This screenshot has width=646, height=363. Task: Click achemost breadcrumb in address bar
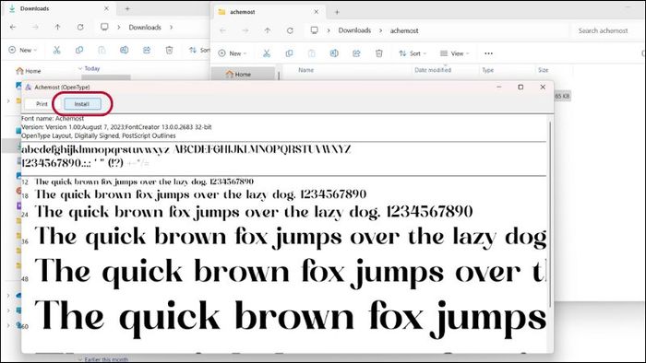[404, 30]
